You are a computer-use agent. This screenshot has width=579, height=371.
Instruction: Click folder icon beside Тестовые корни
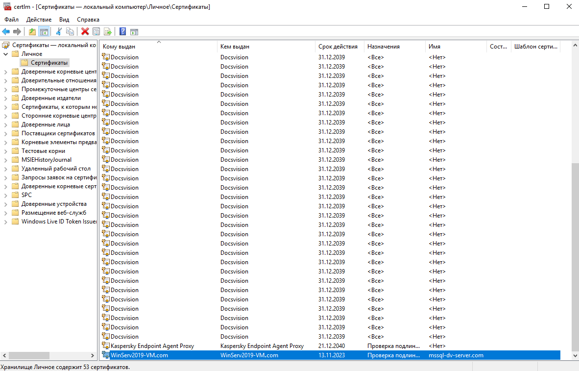point(15,151)
